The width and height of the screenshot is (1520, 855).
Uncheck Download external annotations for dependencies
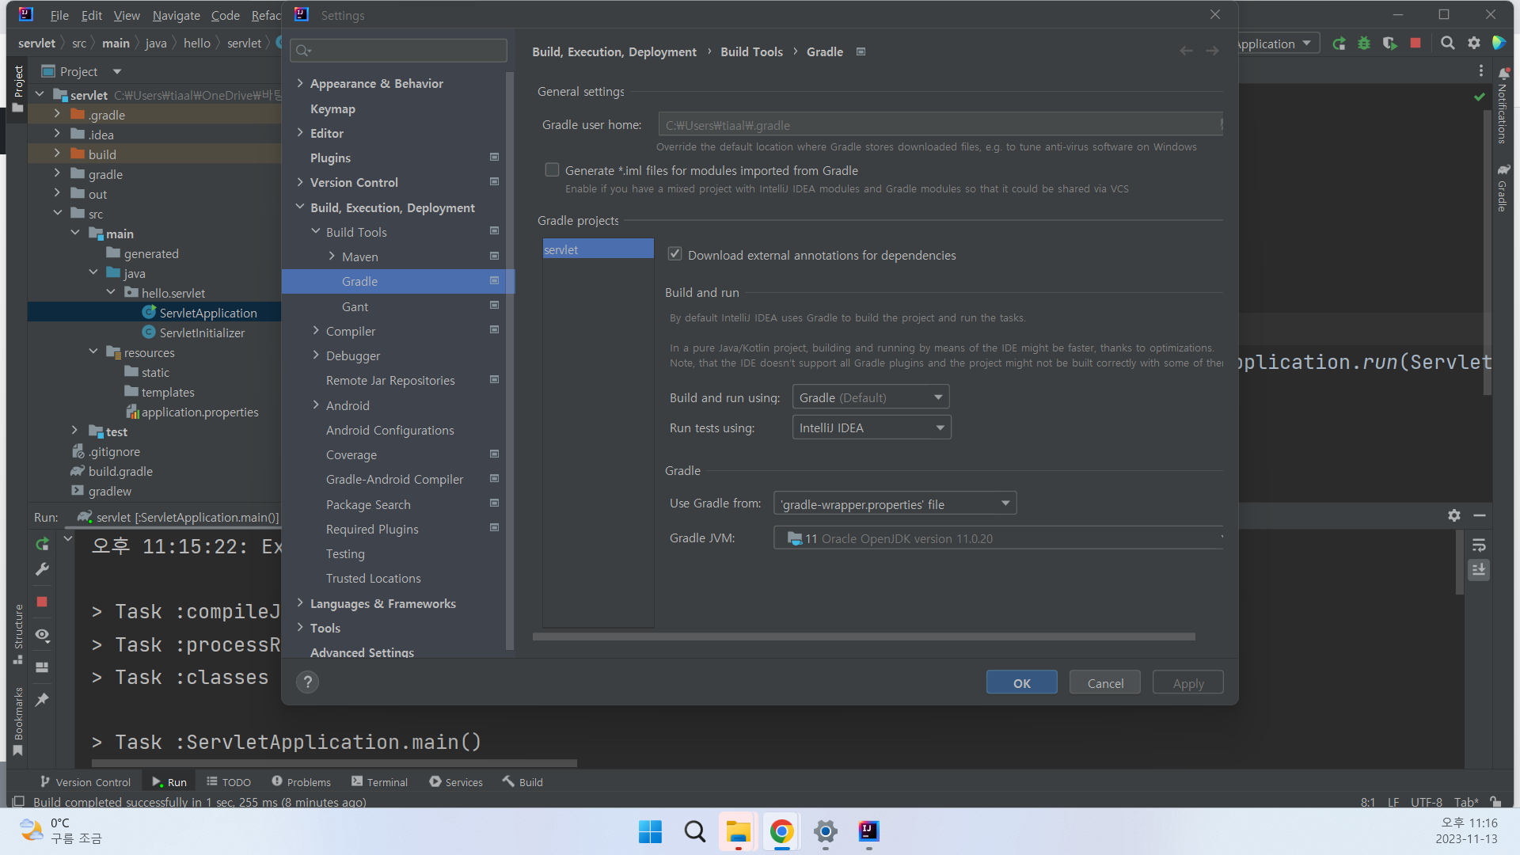coord(675,254)
